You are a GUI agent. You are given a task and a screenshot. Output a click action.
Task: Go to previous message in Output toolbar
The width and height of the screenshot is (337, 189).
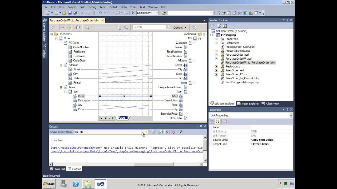click(x=161, y=132)
